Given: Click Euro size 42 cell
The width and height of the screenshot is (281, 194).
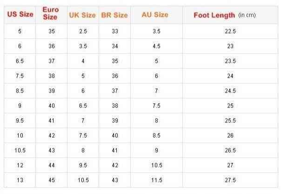Looking at the screenshot, I should 52,135.
